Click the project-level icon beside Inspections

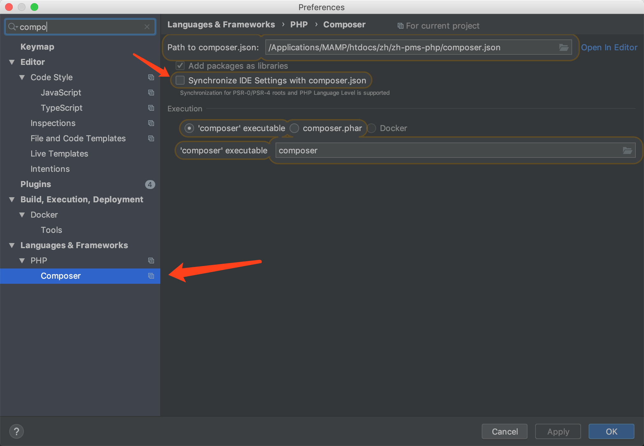coord(151,123)
